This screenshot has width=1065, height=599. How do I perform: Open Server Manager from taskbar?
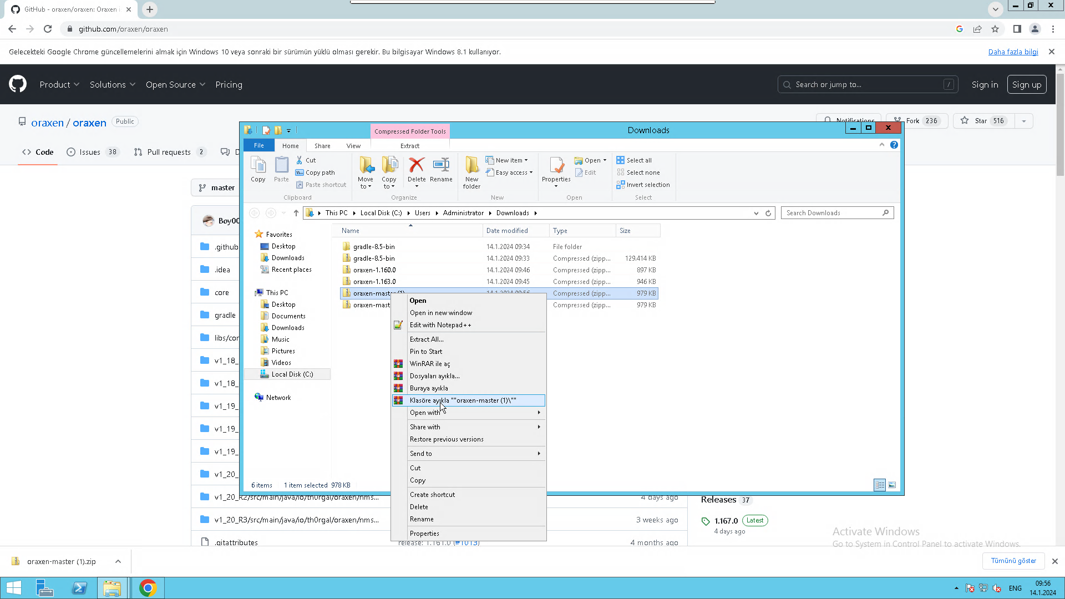click(45, 588)
